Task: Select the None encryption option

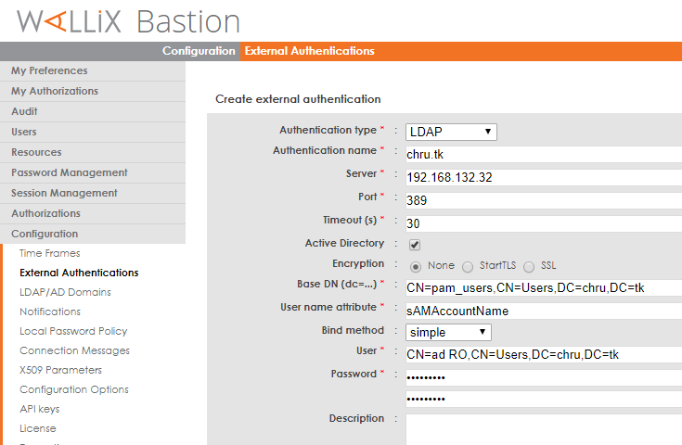Action: pos(415,266)
